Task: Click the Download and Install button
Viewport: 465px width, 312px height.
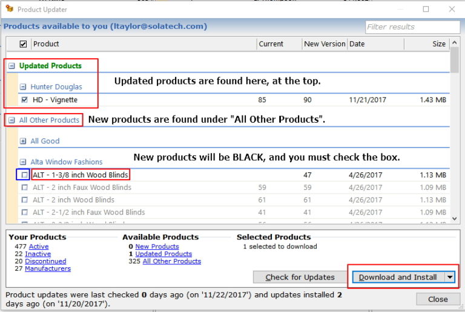Action: tap(398, 277)
